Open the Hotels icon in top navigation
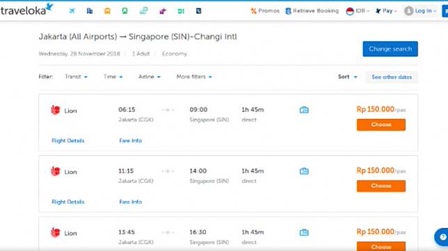This screenshot has width=448, height=251. coord(90,11)
